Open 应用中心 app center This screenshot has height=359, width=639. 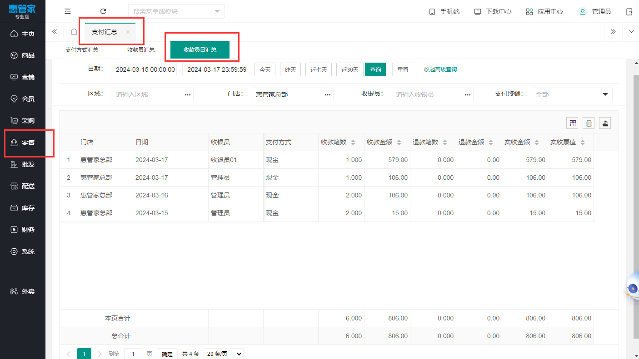pos(544,12)
